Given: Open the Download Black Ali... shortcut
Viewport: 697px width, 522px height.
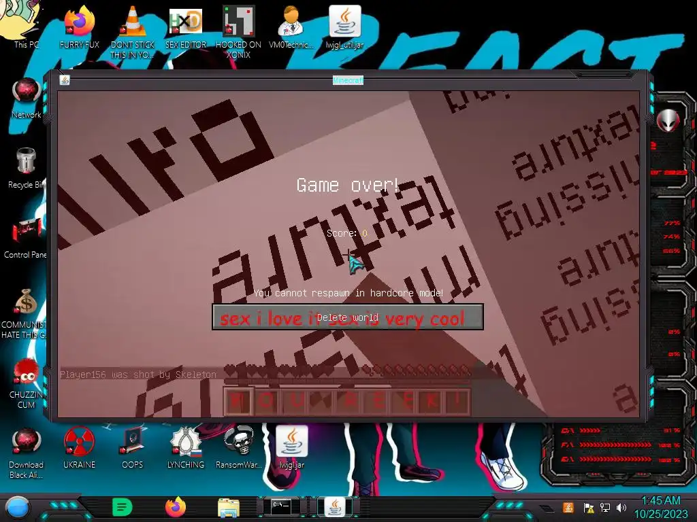Looking at the screenshot, I should [27, 453].
